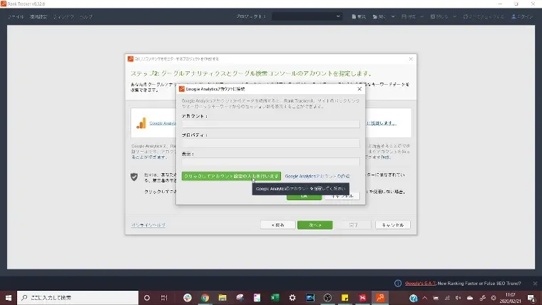Open the Google's E-A-T news link
542x305 pixels.
(421, 282)
